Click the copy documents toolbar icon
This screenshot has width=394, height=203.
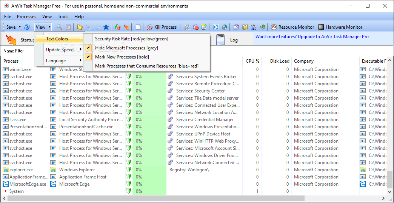[236, 27]
